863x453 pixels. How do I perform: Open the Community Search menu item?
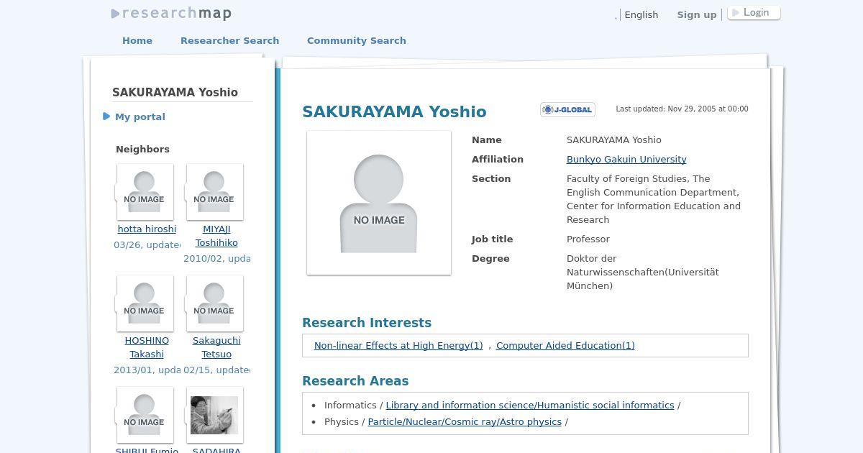(357, 41)
